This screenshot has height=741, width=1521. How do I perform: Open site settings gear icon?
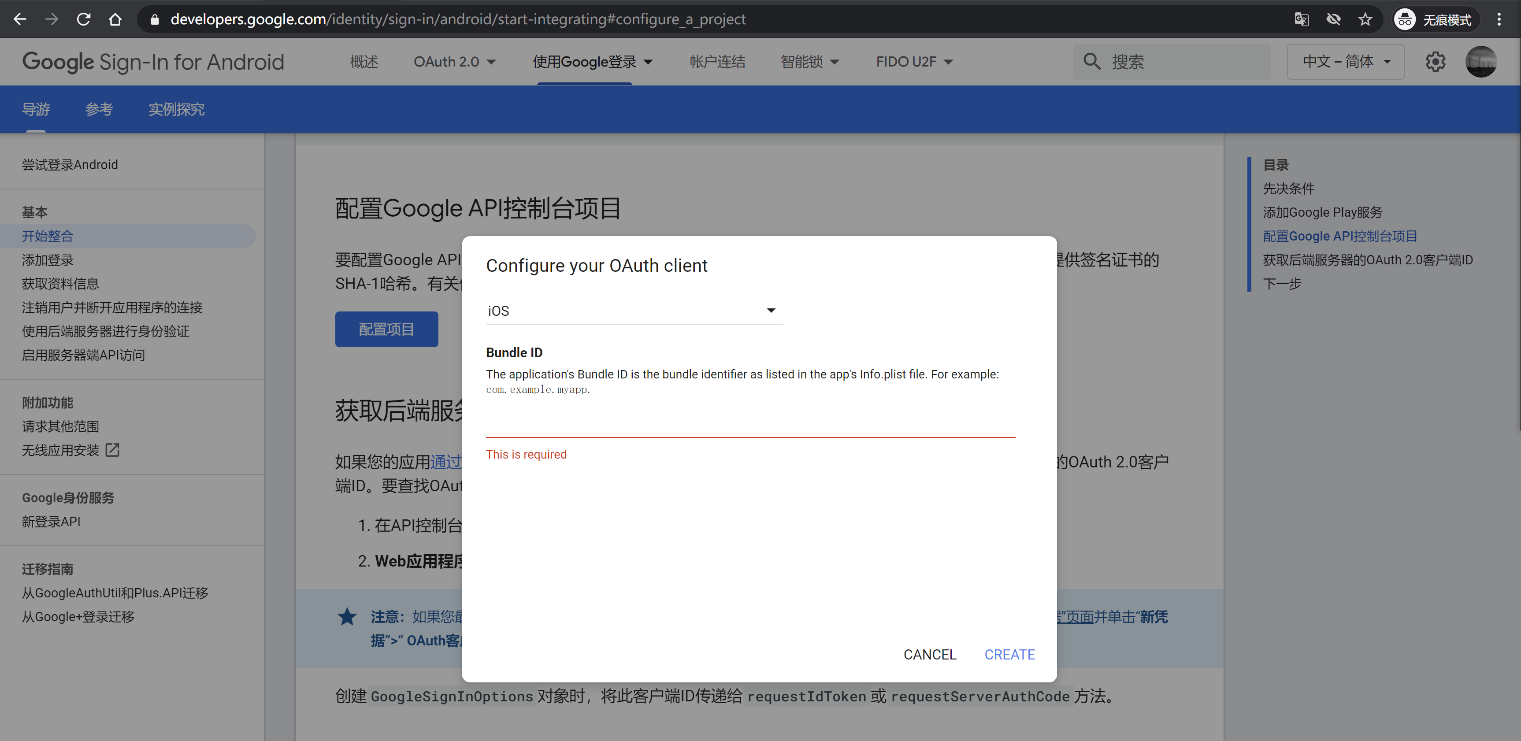pos(1435,61)
